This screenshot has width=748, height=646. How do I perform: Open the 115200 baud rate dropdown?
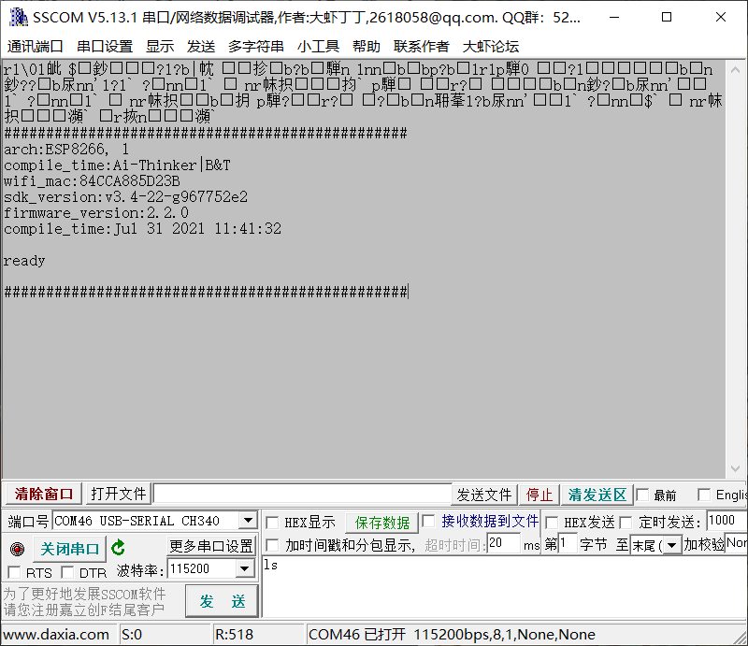coord(244,567)
